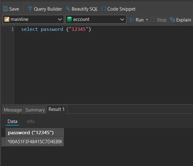Viewport: 193px width, 166px height.
Task: Click the mainline connection icon
Action: pos(7,19)
